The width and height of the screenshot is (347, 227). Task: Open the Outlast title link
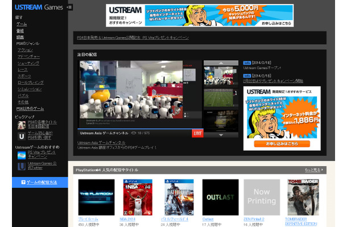tap(208, 219)
